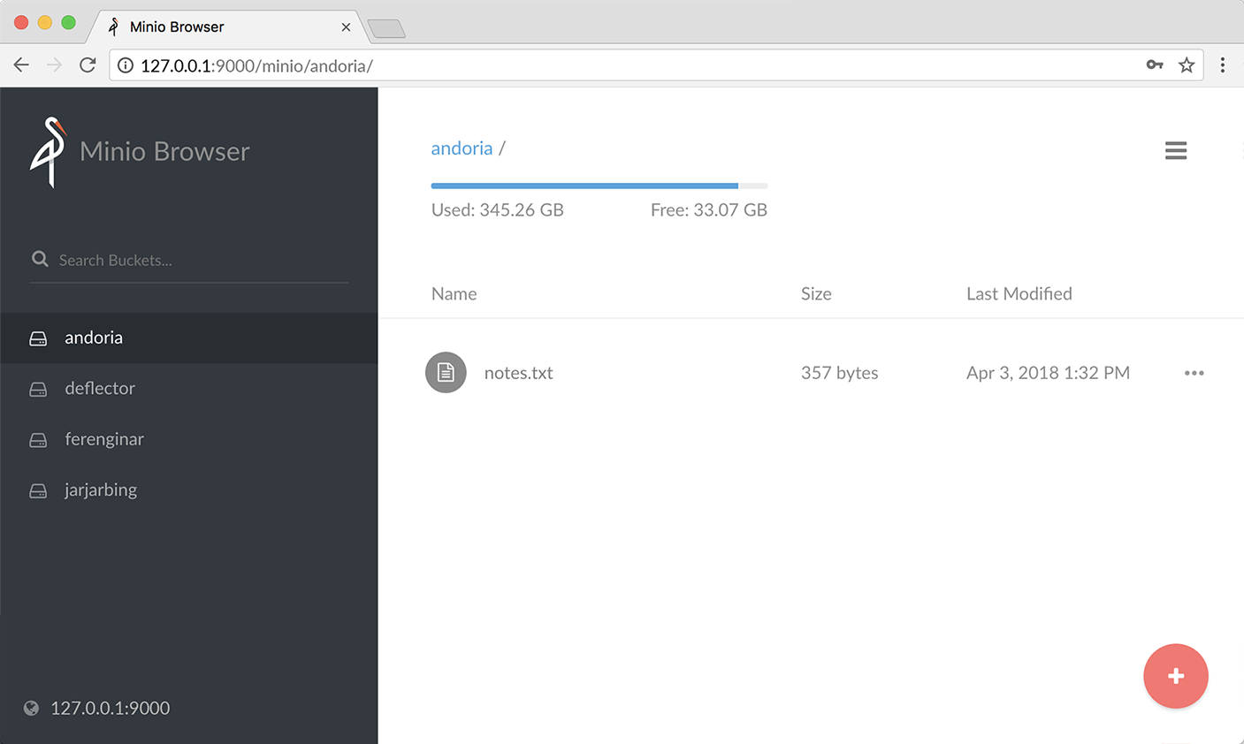
Task: Click the globe icon next to server address
Action: pos(32,708)
